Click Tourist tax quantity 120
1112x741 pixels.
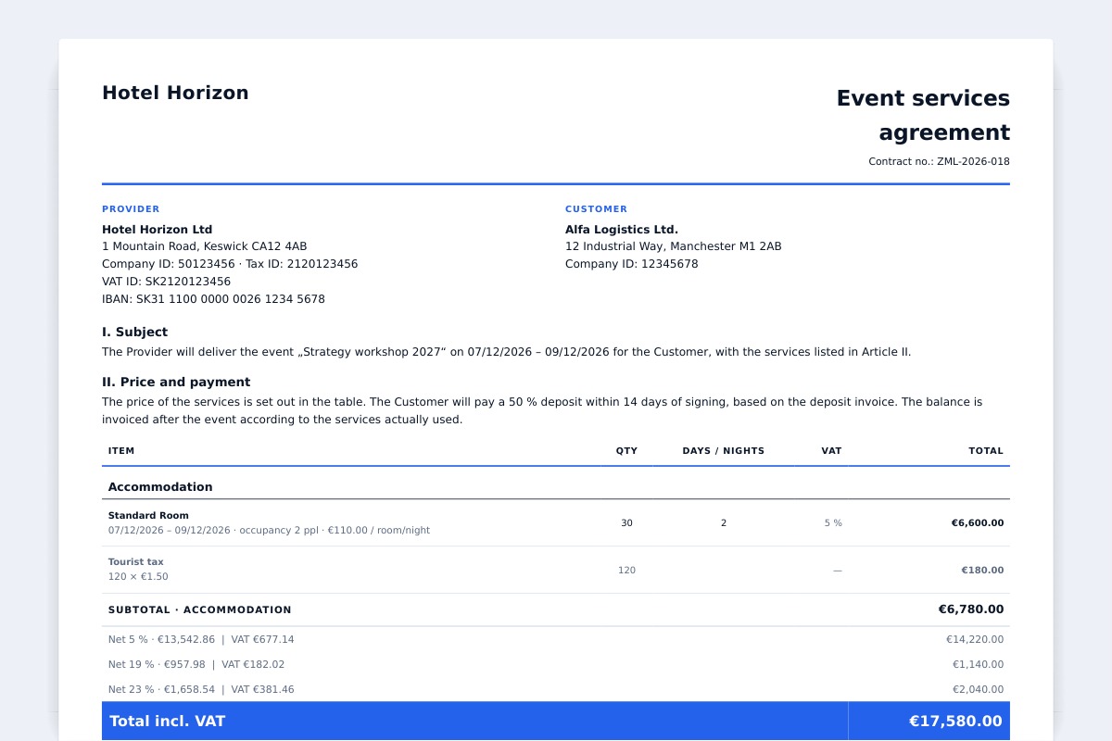tap(626, 571)
